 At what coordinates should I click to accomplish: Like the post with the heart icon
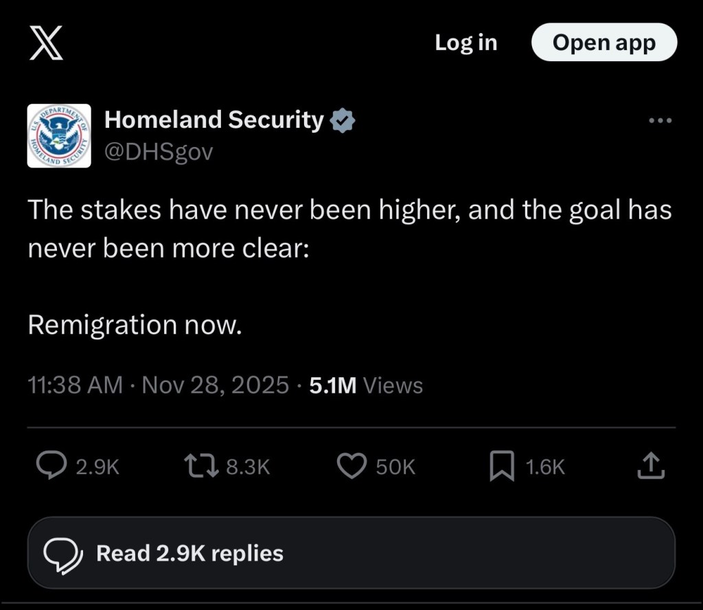tap(351, 466)
